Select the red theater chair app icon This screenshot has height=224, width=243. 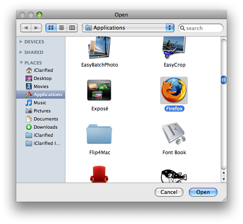[99, 174]
